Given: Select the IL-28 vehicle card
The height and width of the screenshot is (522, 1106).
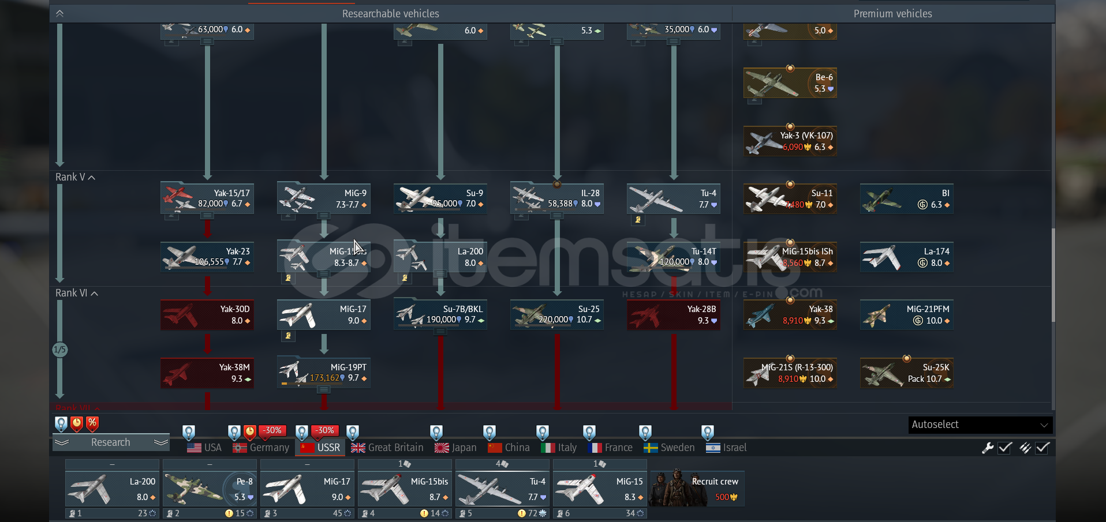Looking at the screenshot, I should click(x=557, y=198).
